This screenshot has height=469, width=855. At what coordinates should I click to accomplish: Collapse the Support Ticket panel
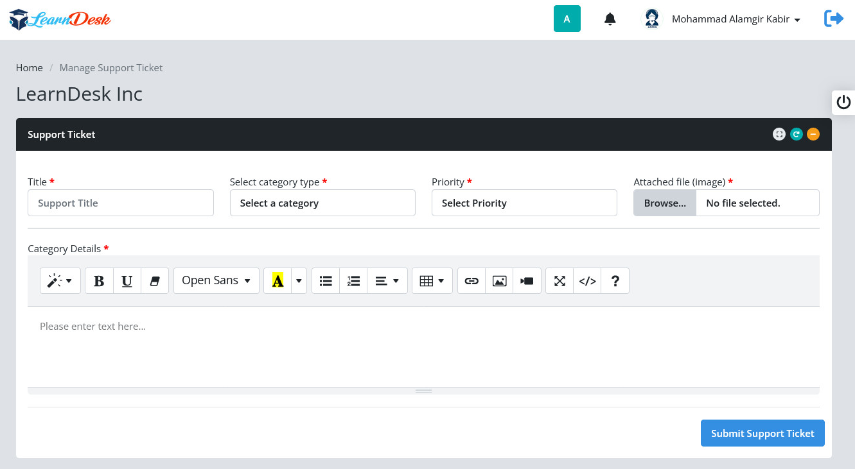813,134
